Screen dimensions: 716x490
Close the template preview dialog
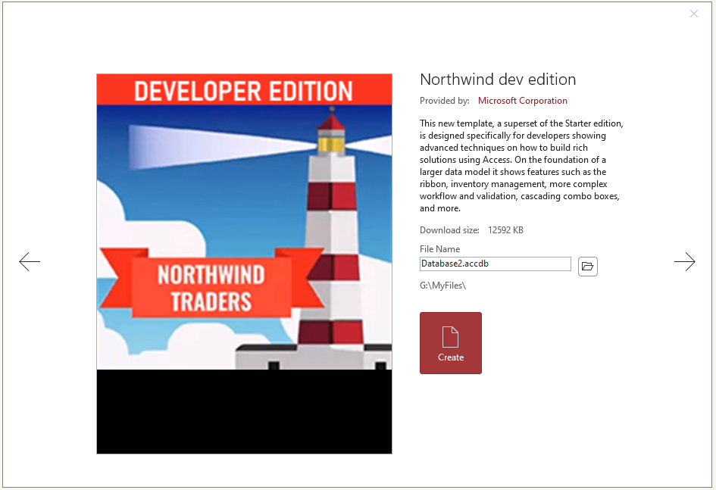693,14
